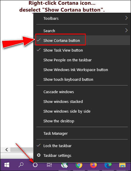Image resolution: width=131 pixels, height=171 pixels.
Task: Open File Explorer from the taskbar
Action: coord(122,165)
